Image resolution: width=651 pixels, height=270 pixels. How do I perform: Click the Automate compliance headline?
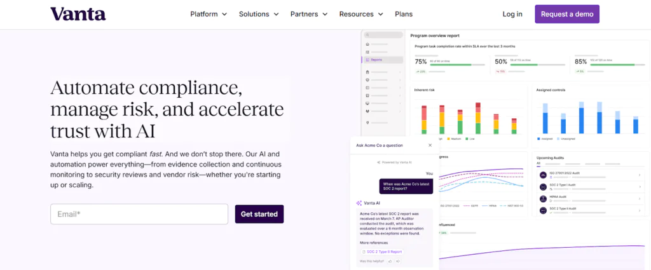coord(167,109)
